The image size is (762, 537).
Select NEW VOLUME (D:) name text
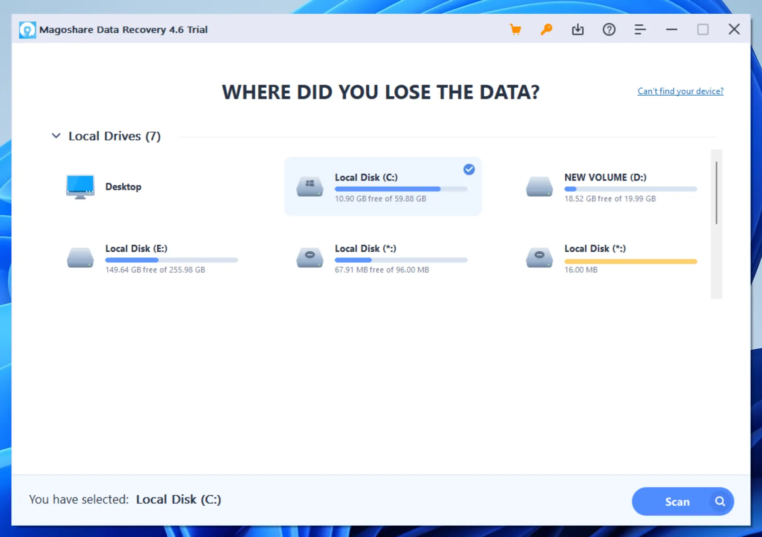click(x=605, y=177)
